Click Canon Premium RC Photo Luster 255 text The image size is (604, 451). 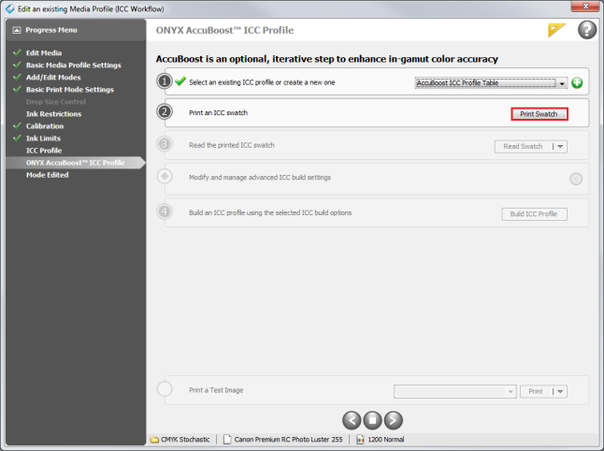tap(288, 440)
